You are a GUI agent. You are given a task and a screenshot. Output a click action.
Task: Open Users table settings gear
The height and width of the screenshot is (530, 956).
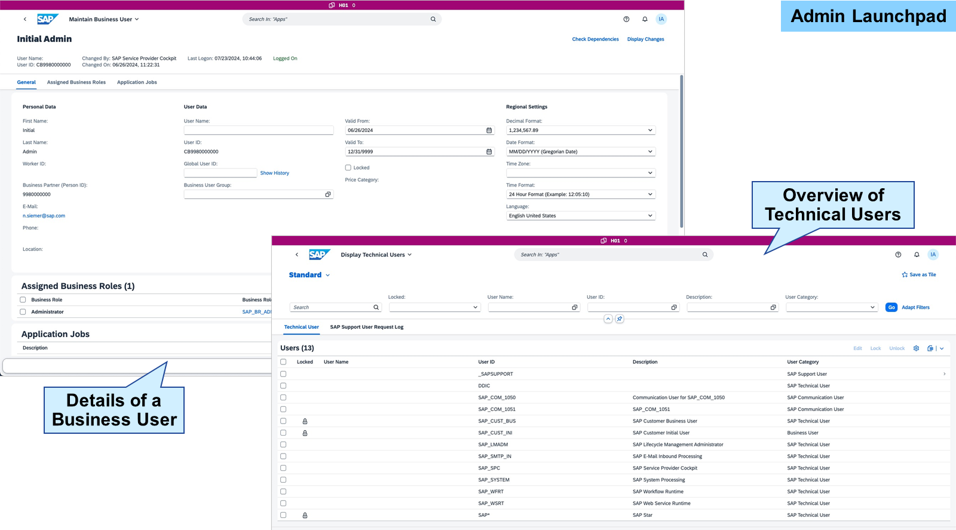(x=916, y=348)
